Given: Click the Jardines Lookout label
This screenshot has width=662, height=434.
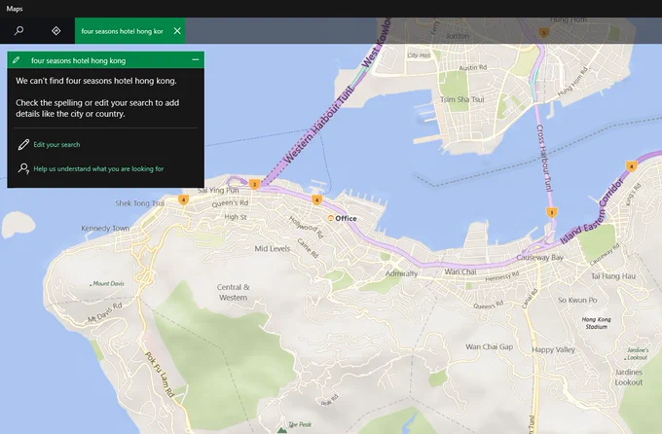Looking at the screenshot, I should (629, 378).
